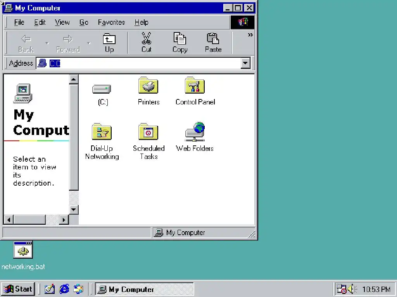Viewport: 397px width, 297px height.
Task: Click the My Computer status bar zone
Action: [203, 232]
